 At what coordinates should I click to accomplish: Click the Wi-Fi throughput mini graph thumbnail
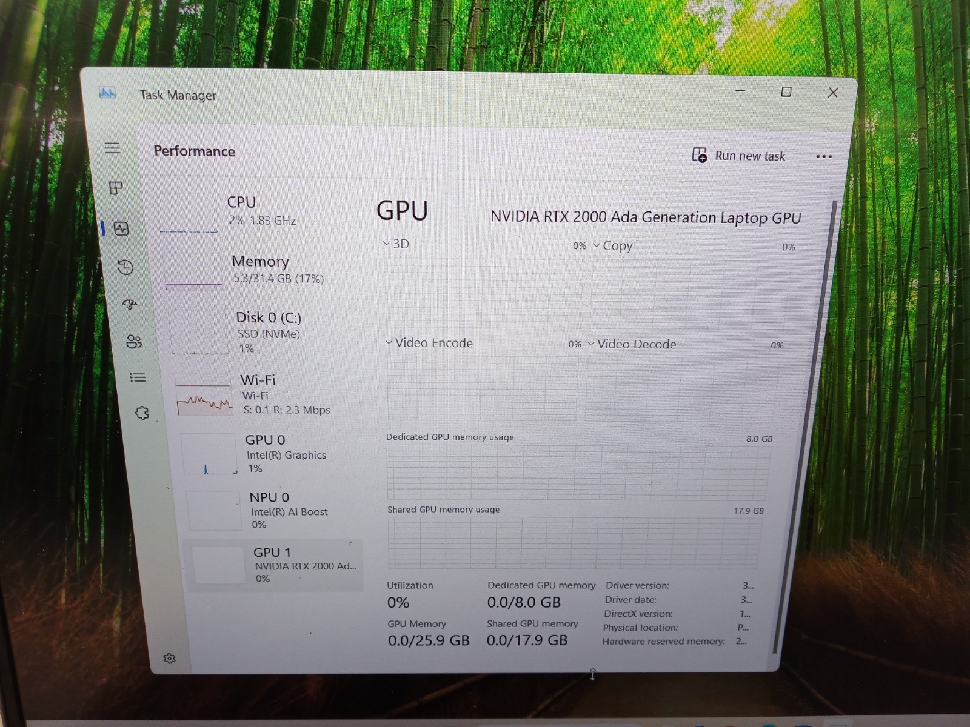[x=204, y=395]
